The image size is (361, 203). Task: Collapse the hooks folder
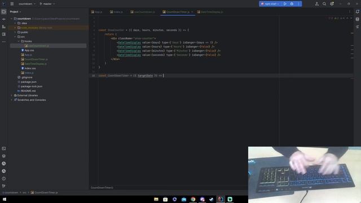19,41
